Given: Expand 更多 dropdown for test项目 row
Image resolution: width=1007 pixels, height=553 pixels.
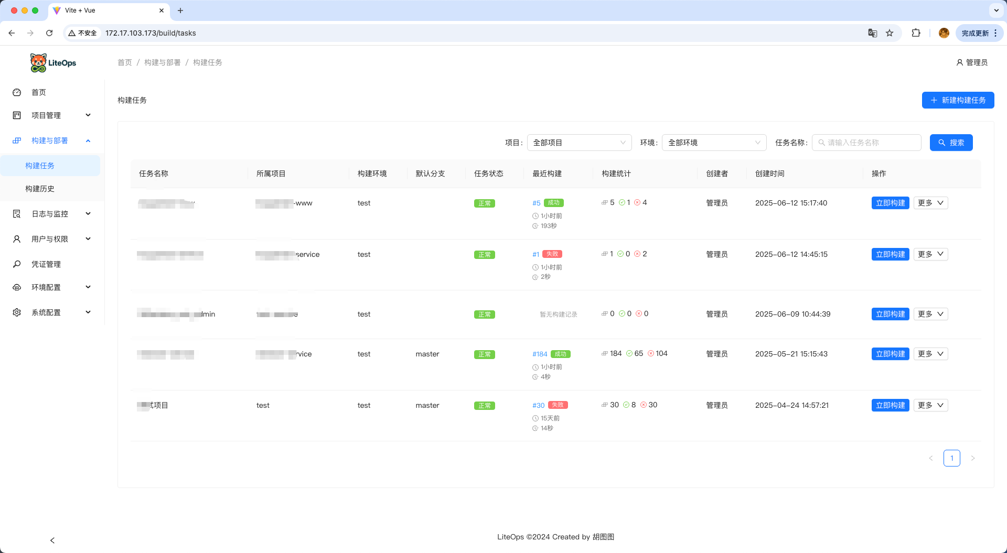Looking at the screenshot, I should [930, 405].
